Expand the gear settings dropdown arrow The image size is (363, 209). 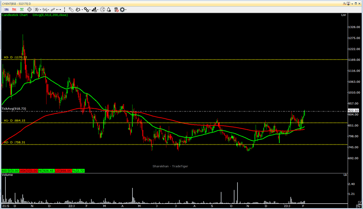point(126,10)
